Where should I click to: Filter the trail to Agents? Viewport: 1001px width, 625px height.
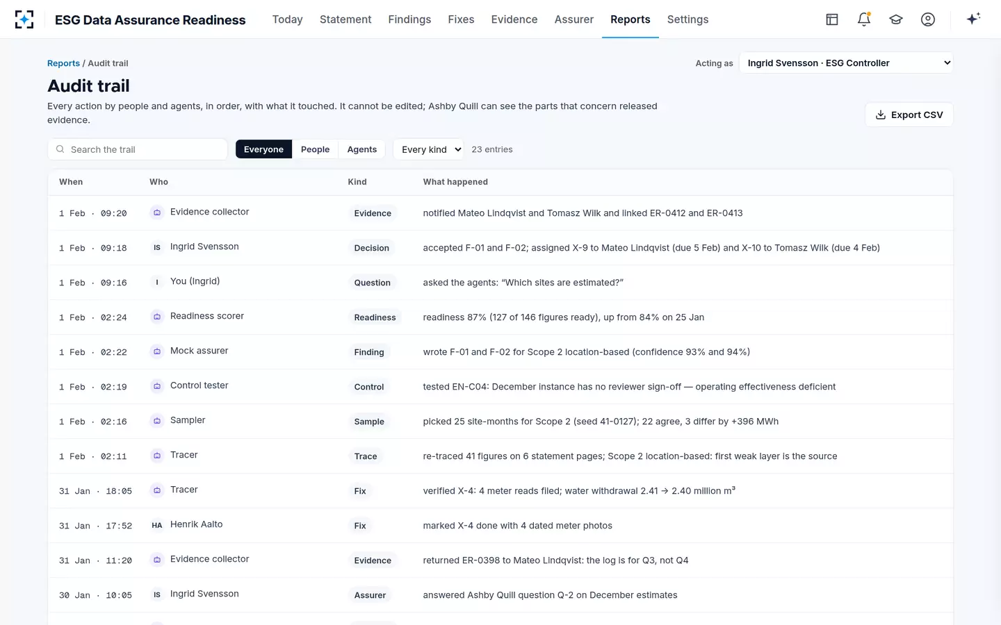click(x=361, y=149)
